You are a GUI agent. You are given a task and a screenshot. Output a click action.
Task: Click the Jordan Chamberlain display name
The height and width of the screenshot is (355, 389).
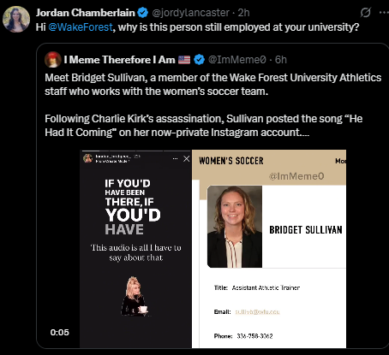85,13
